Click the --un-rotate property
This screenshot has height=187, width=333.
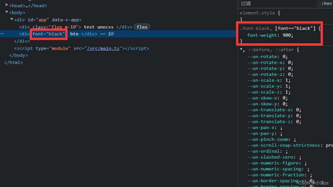tap(262, 57)
